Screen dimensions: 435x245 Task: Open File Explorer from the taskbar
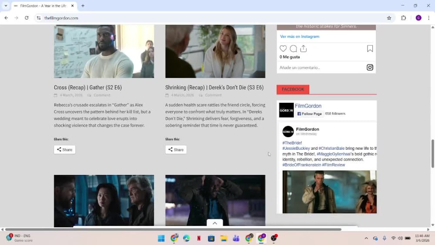click(224, 238)
